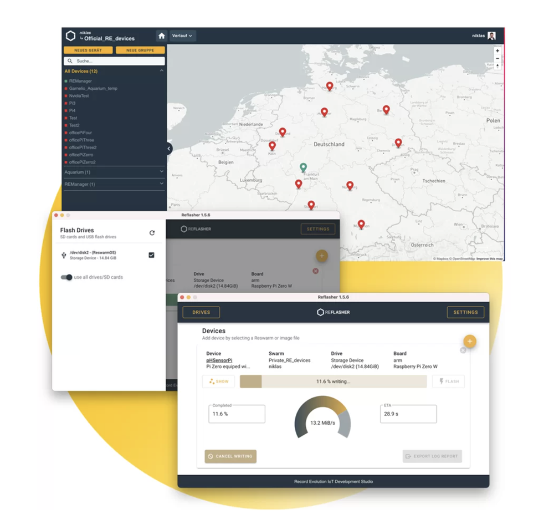Click CANCEL WRITING button
This screenshot has height=529, width=554.
230,456
